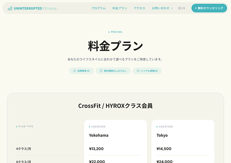
Task: Open the お問い合わせ menu
Action: click(161, 8)
